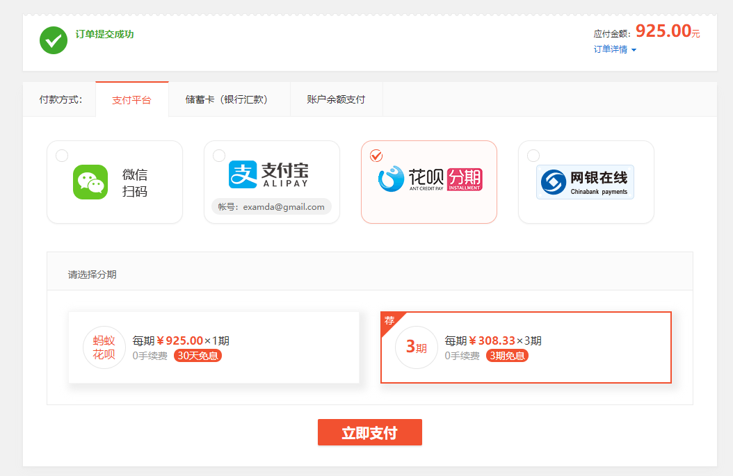Switch to the 支付平台 tab
This screenshot has height=476, width=733.
point(131,99)
